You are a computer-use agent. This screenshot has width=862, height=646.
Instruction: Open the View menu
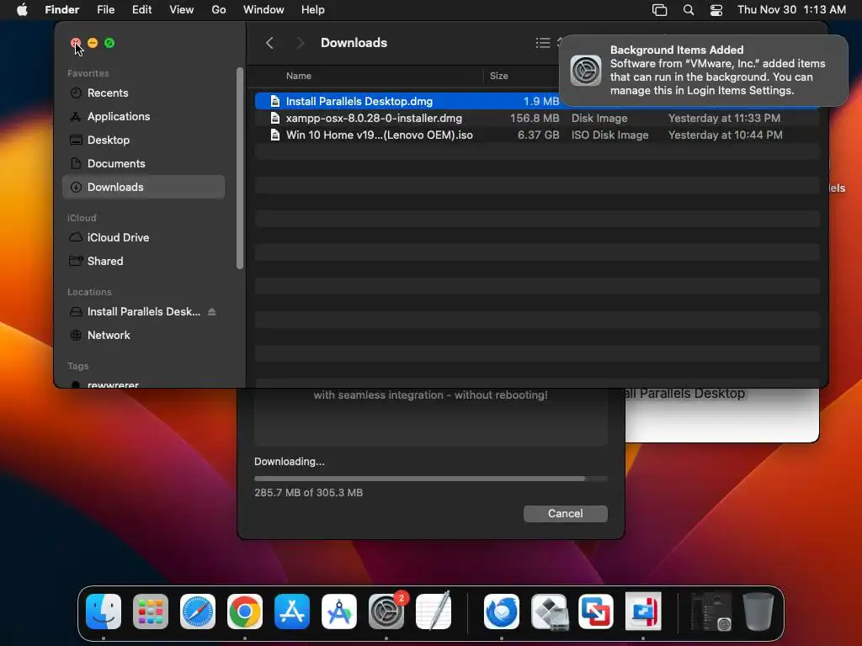click(182, 10)
